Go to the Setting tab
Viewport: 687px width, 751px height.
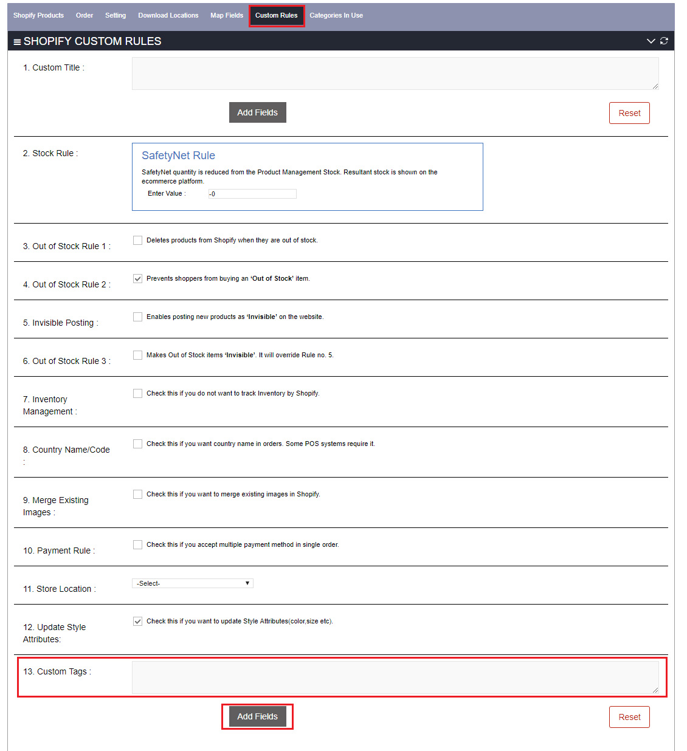click(x=116, y=15)
